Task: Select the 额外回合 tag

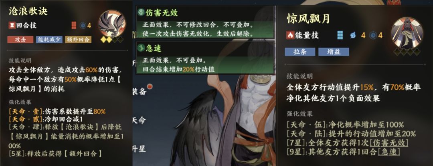Action: [x=78, y=40]
